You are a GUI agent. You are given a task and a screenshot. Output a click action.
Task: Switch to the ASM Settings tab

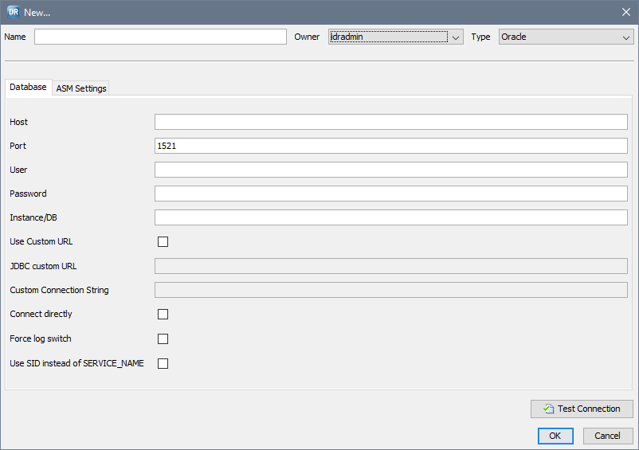[81, 88]
